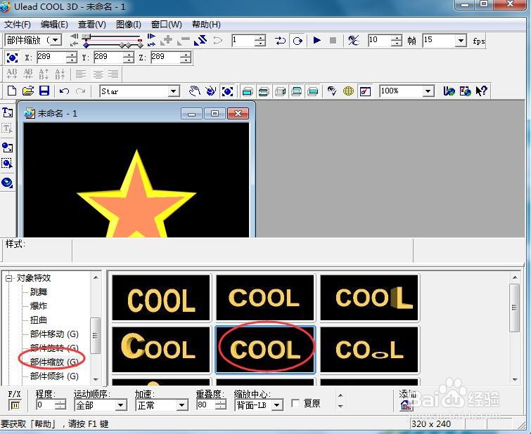This screenshot has width=531, height=434.
Task: Open the 部件缩放 property dropdown
Action: (56, 40)
